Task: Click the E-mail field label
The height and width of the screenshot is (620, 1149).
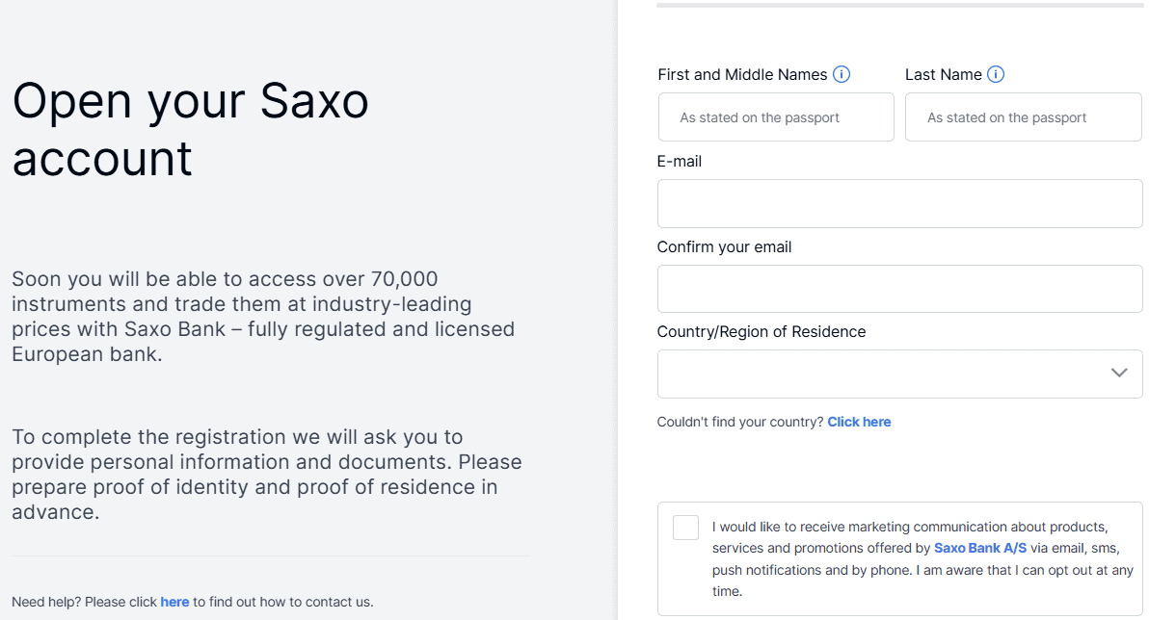Action: click(x=680, y=161)
